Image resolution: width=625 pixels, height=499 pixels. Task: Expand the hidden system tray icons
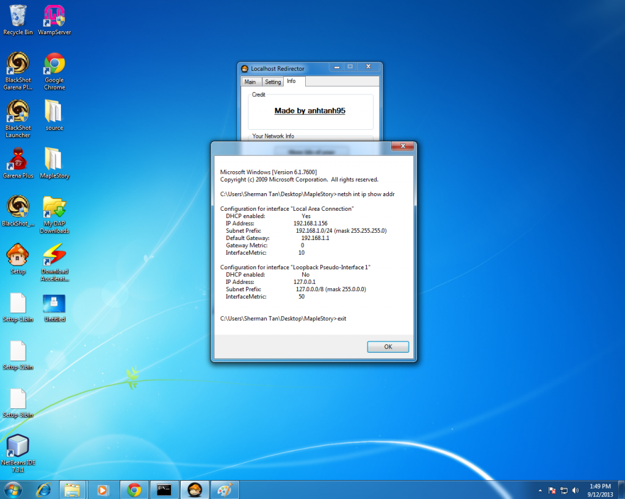coord(540,490)
